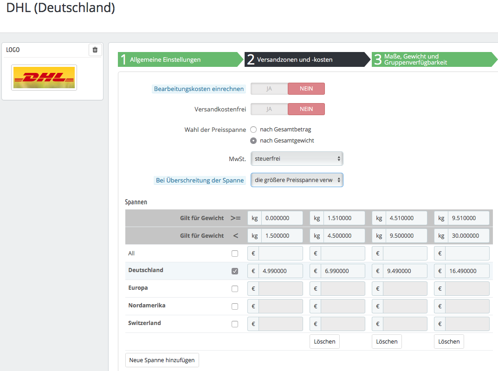Set Bearbeitungskosten einrechnen to NEIN

306,89
